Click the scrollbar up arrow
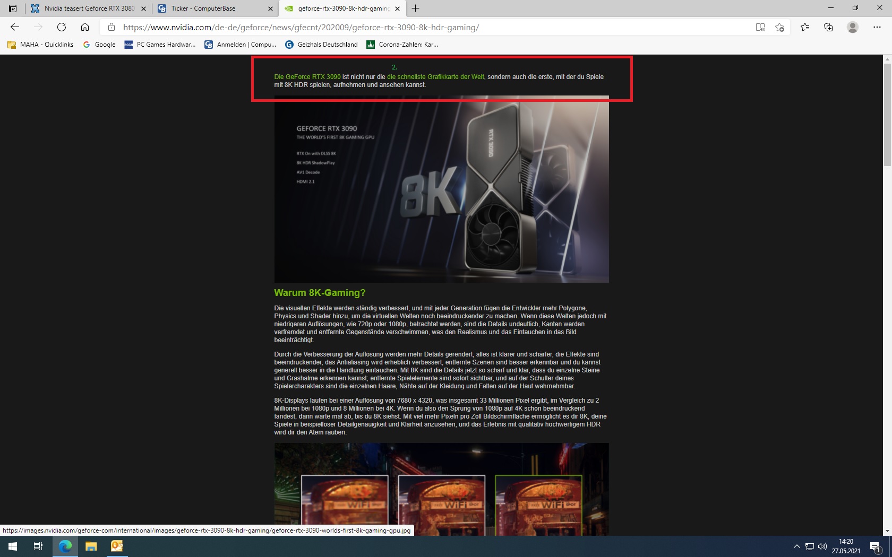Screen dimensions: 892x557 (887, 59)
